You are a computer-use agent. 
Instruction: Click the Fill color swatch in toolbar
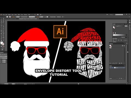(2, 43)
